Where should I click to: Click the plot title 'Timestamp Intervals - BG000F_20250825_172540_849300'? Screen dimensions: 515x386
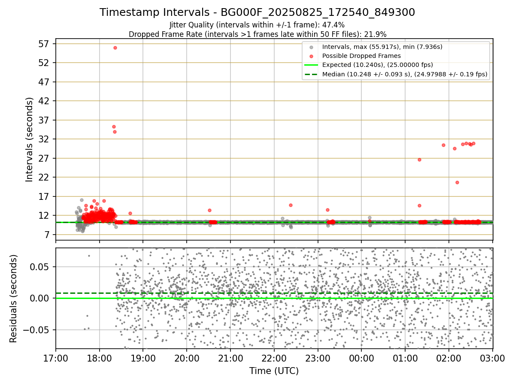(257, 12)
